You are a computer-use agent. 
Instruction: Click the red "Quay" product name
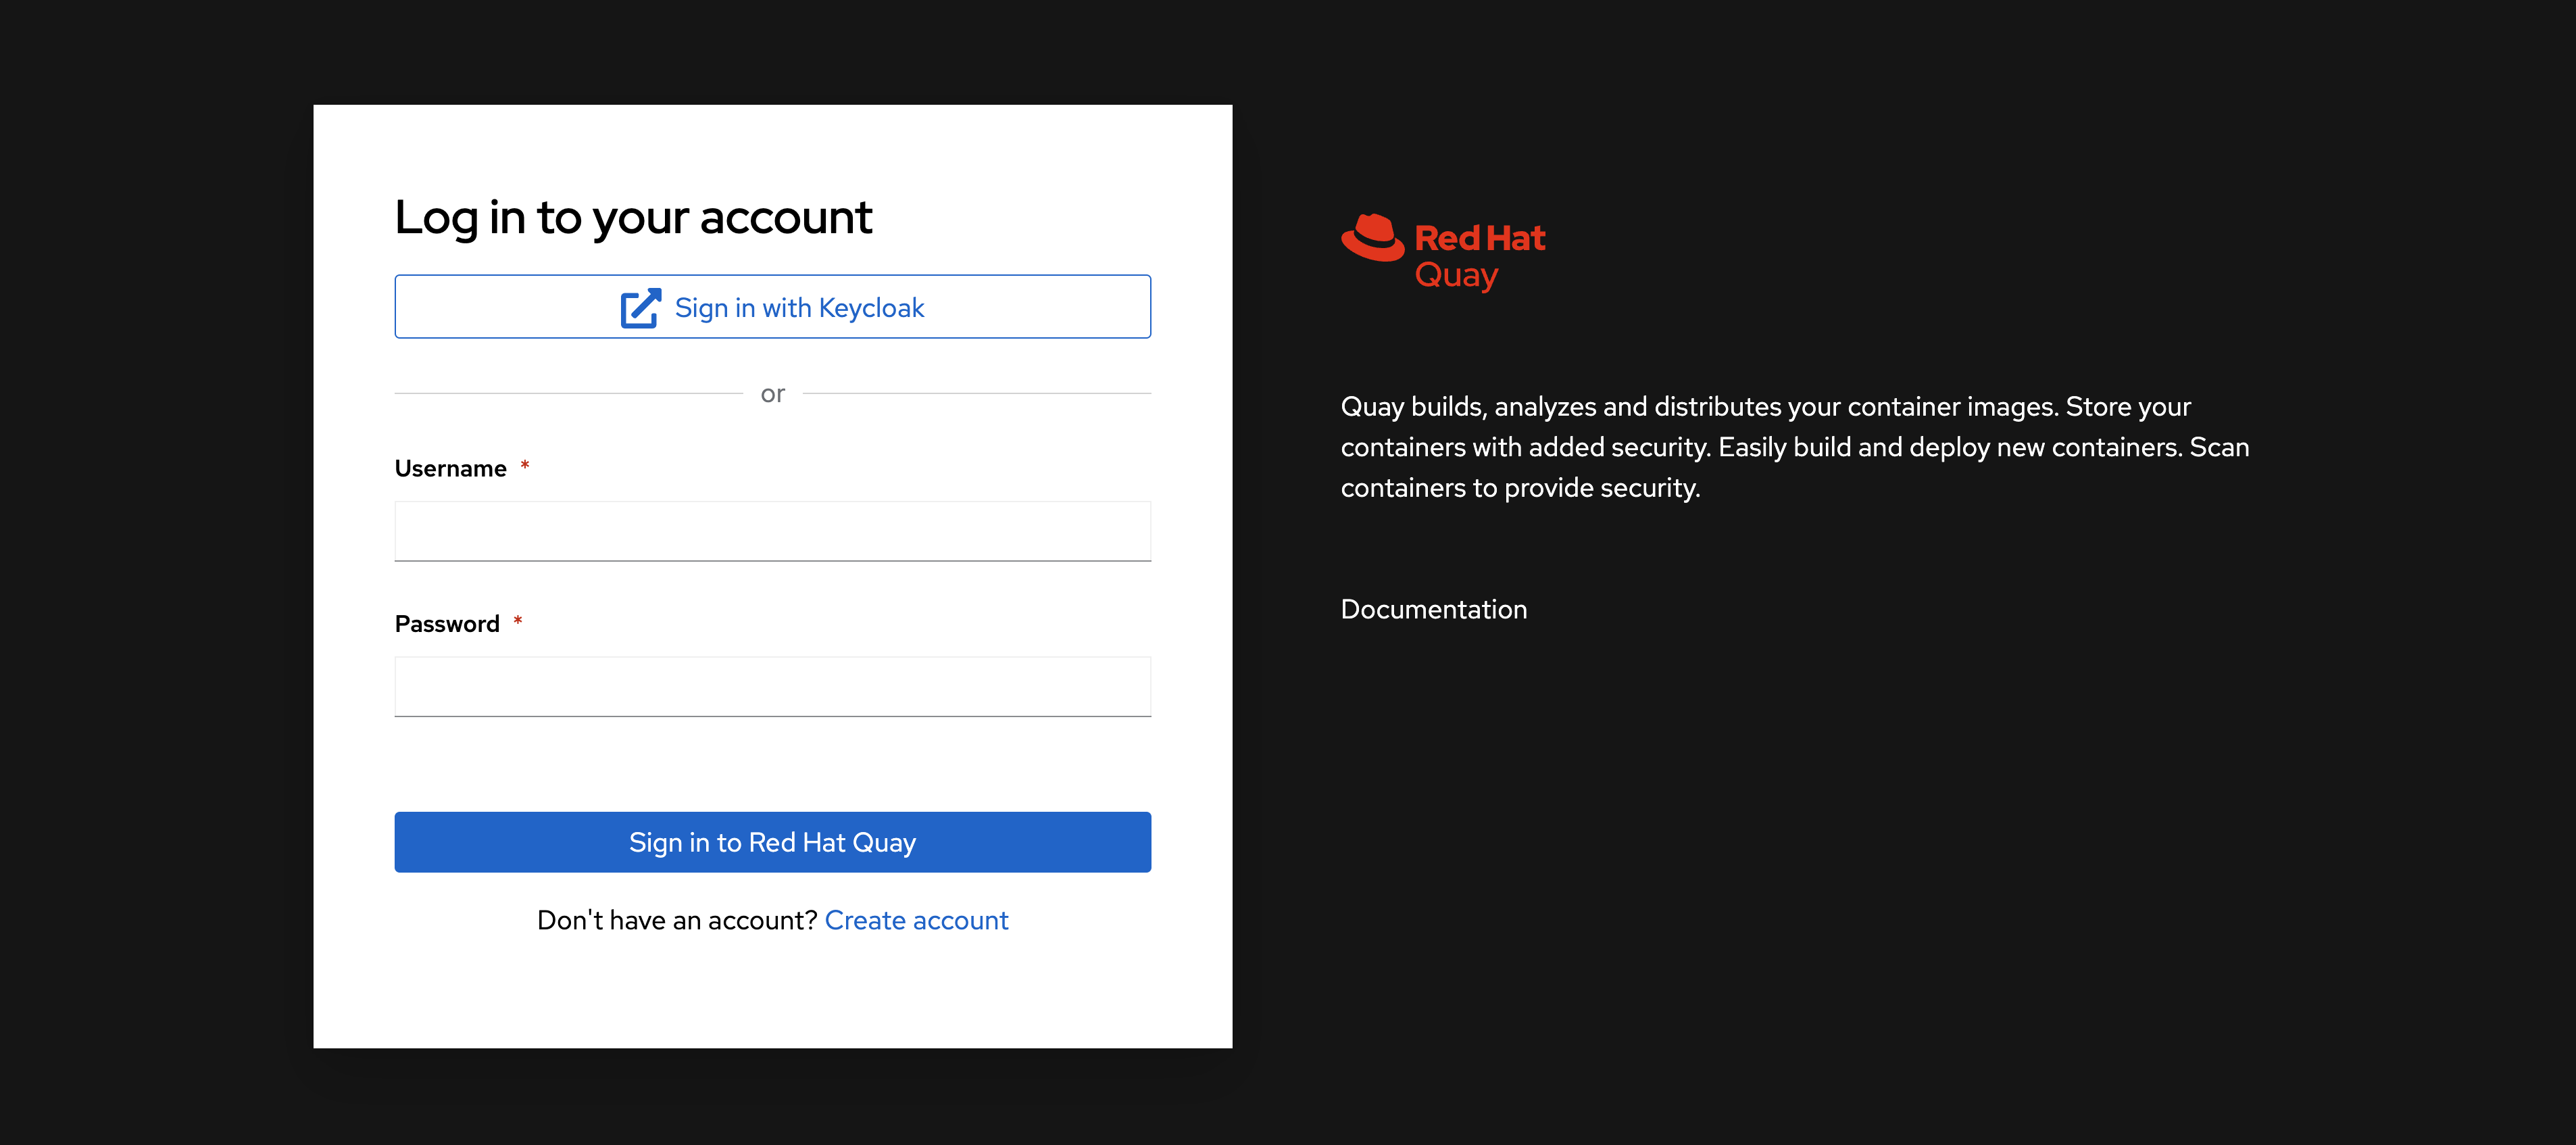1456,275
